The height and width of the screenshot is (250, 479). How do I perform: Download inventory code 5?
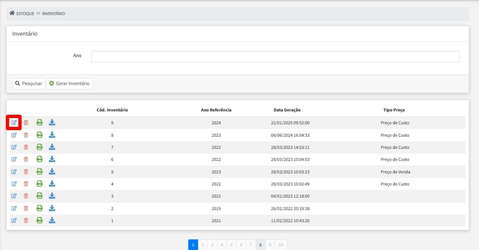[52, 171]
